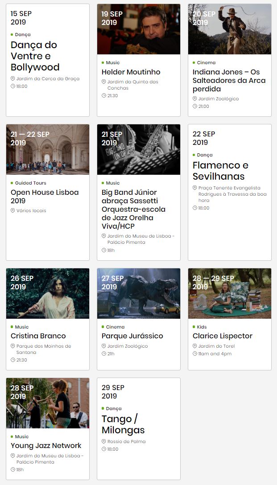Open the Helder Moutinho event title
The width and height of the screenshot is (277, 485).
[131, 72]
